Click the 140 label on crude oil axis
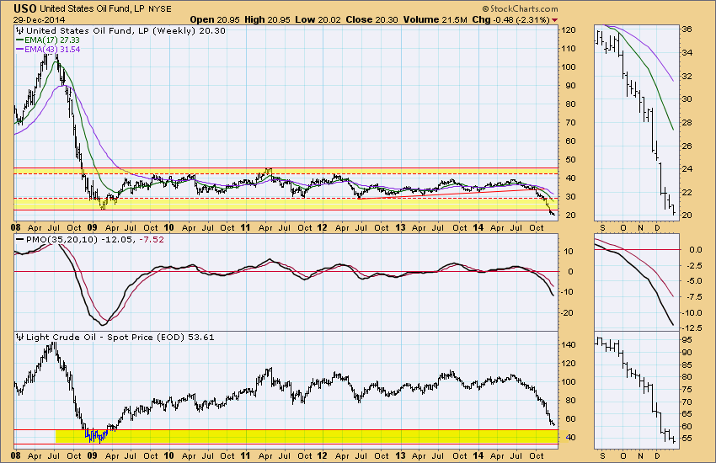 [x=569, y=345]
